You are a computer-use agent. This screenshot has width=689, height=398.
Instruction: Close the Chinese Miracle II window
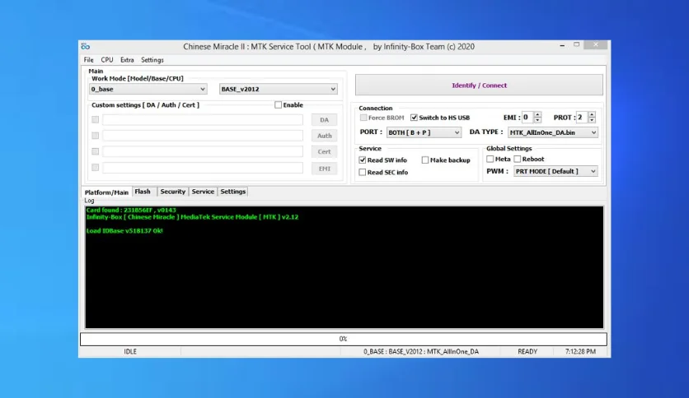pyautogui.click(x=595, y=44)
